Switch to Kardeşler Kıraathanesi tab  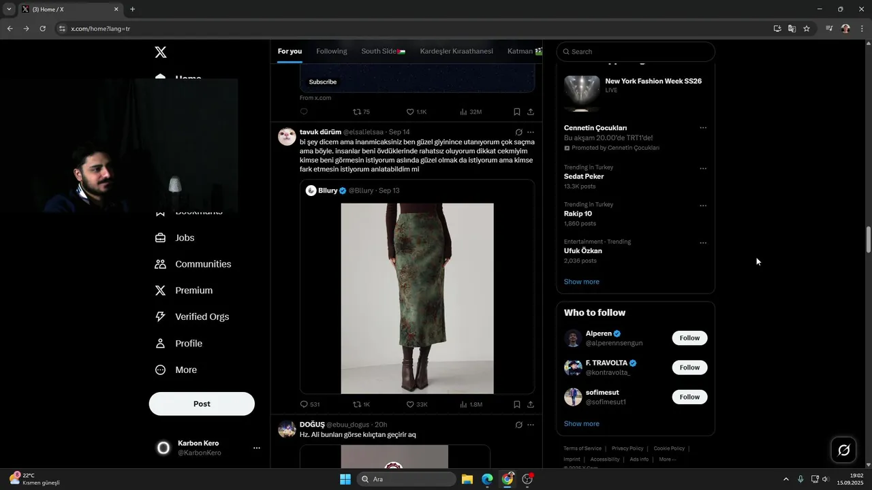(x=456, y=51)
